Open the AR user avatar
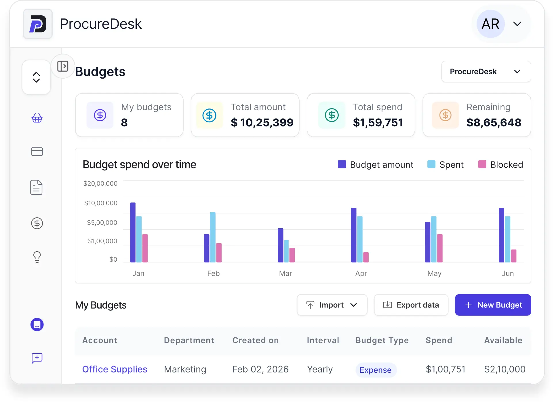Screen dimensions: 554x403 coord(490,24)
